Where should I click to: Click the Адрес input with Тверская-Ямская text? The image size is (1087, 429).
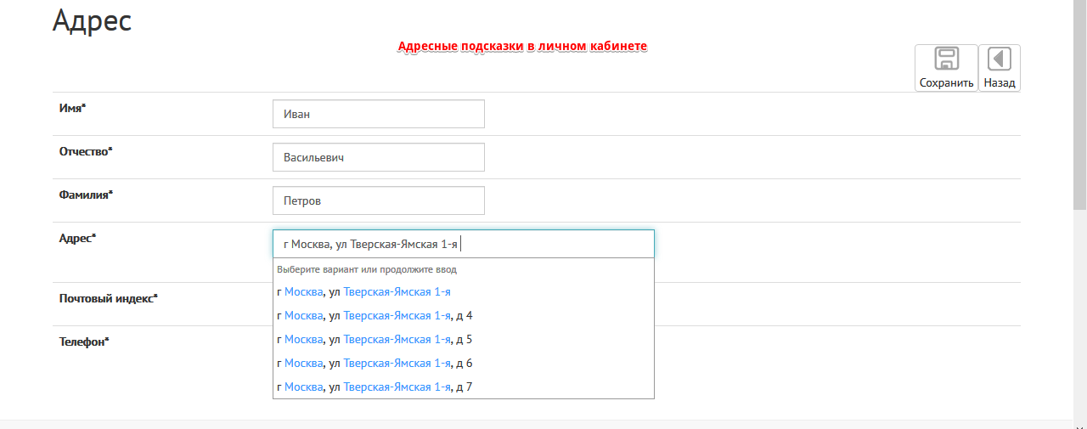pyautogui.click(x=464, y=244)
